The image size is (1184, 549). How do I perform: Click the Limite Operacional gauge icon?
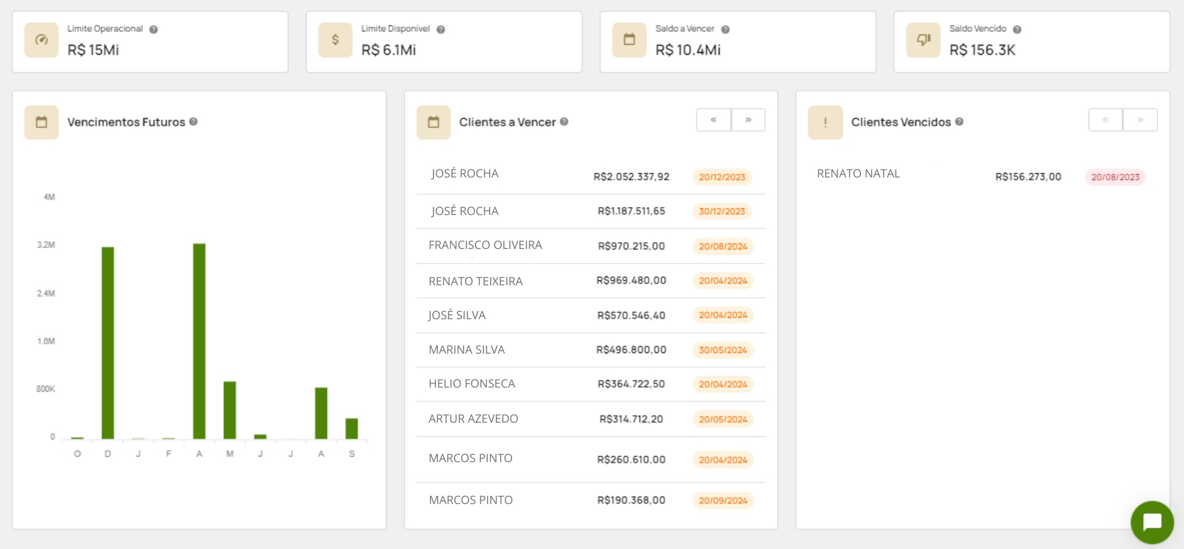point(41,40)
